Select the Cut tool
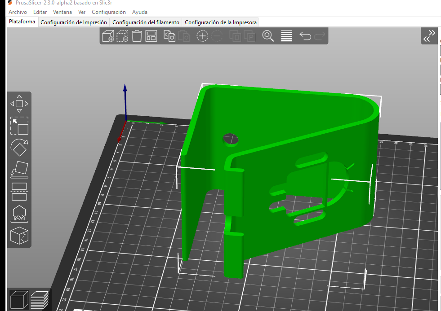Screen dimensions: 441x311 pos(19,192)
